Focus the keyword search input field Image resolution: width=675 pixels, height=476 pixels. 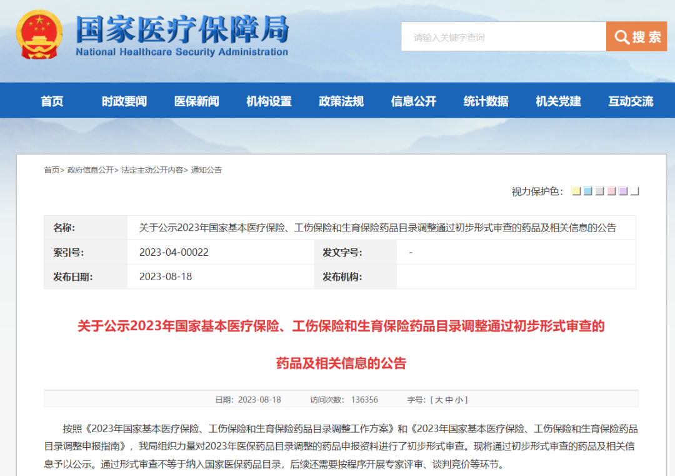click(503, 37)
